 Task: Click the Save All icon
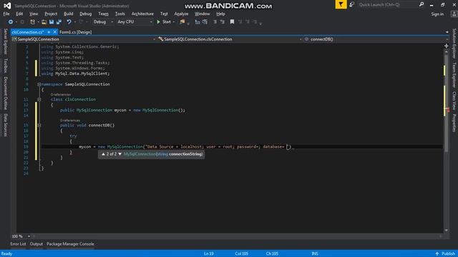pos(59,22)
